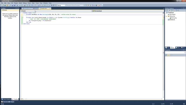Click the Alphabetical sort icon in Properties

pyautogui.click(x=169, y=55)
